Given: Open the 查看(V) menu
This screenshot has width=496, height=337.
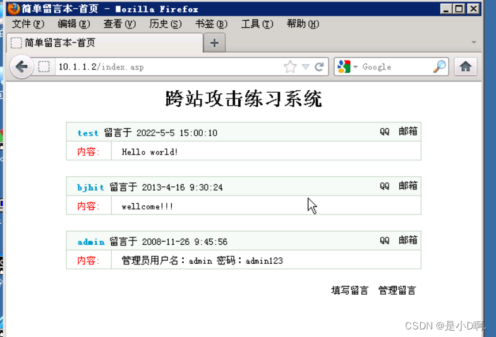Looking at the screenshot, I should (119, 24).
